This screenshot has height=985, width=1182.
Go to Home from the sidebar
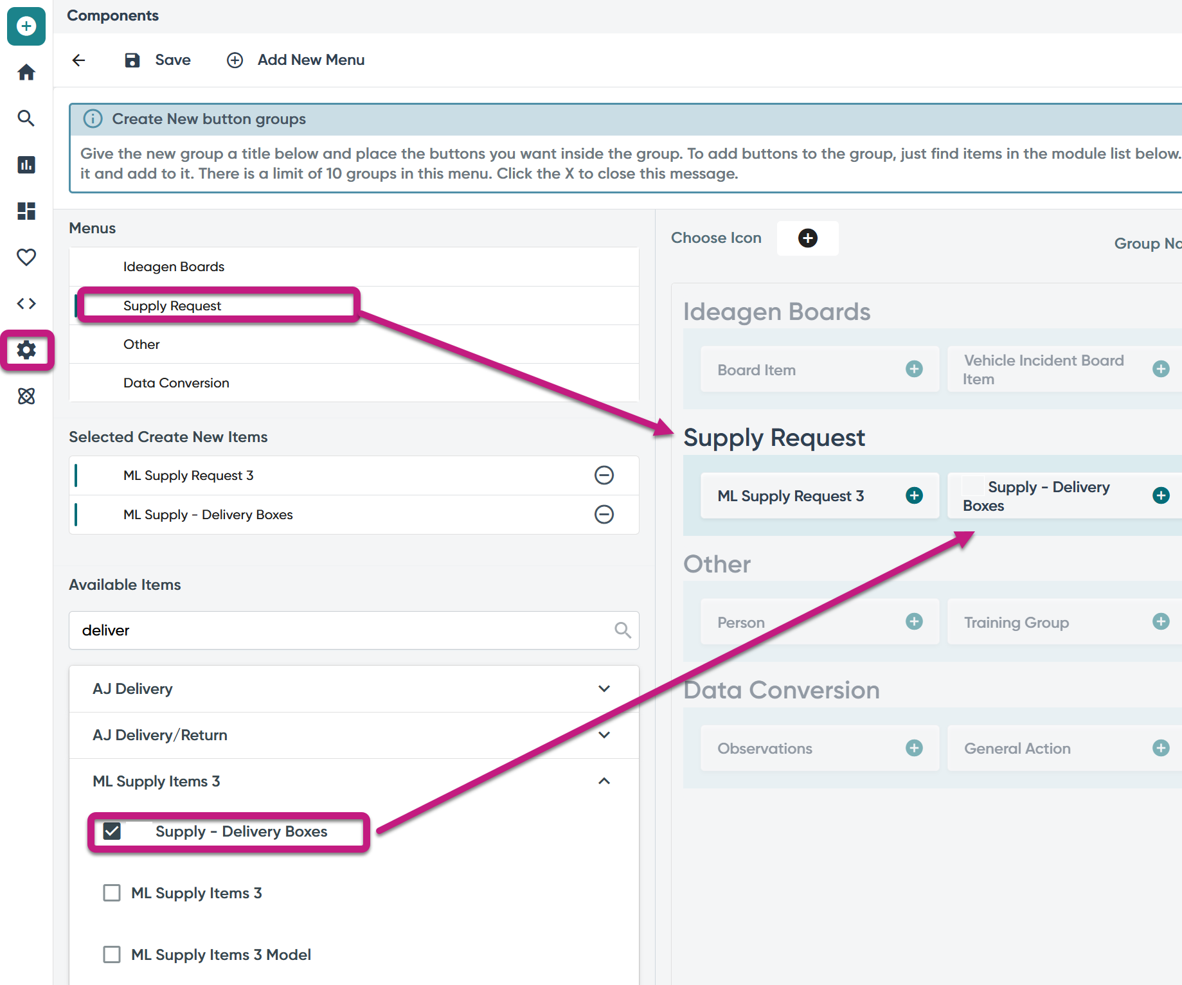pyautogui.click(x=26, y=72)
